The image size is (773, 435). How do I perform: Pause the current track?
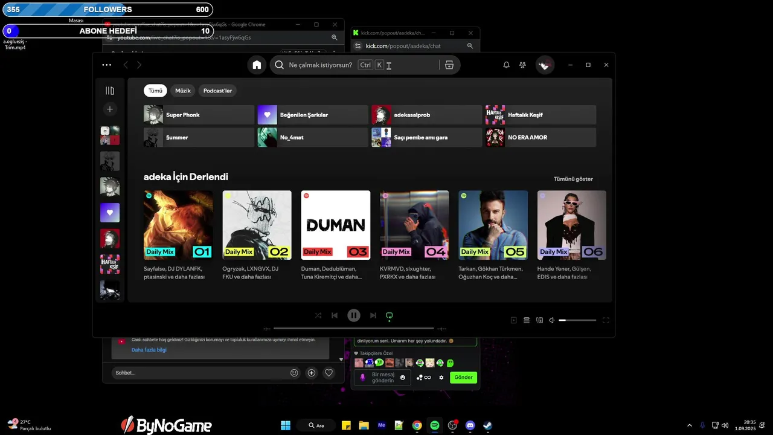coord(354,315)
